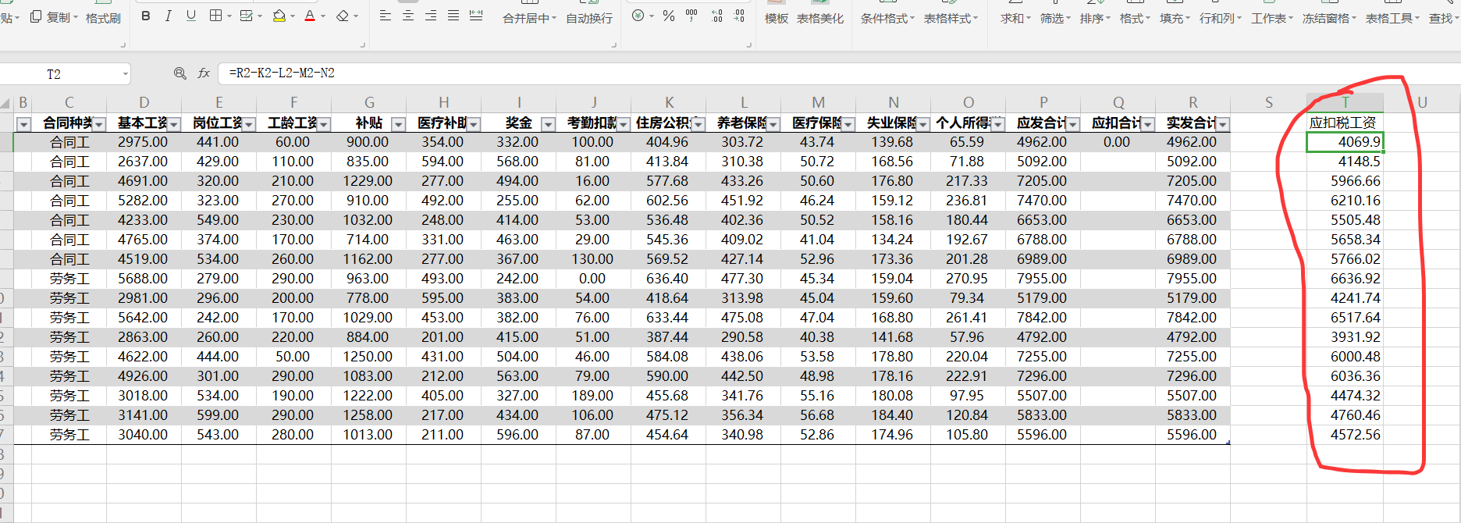Viewport: 1461px width, 523px height.
Task: Open the 奖金 column filter dropdown
Action: click(x=548, y=124)
